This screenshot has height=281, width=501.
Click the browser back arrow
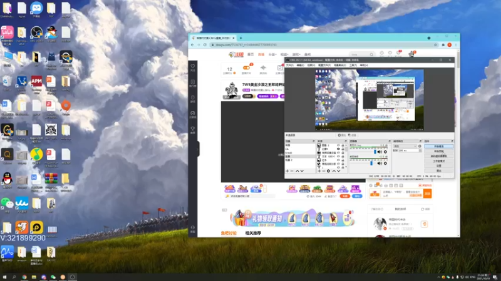pyautogui.click(x=192, y=45)
